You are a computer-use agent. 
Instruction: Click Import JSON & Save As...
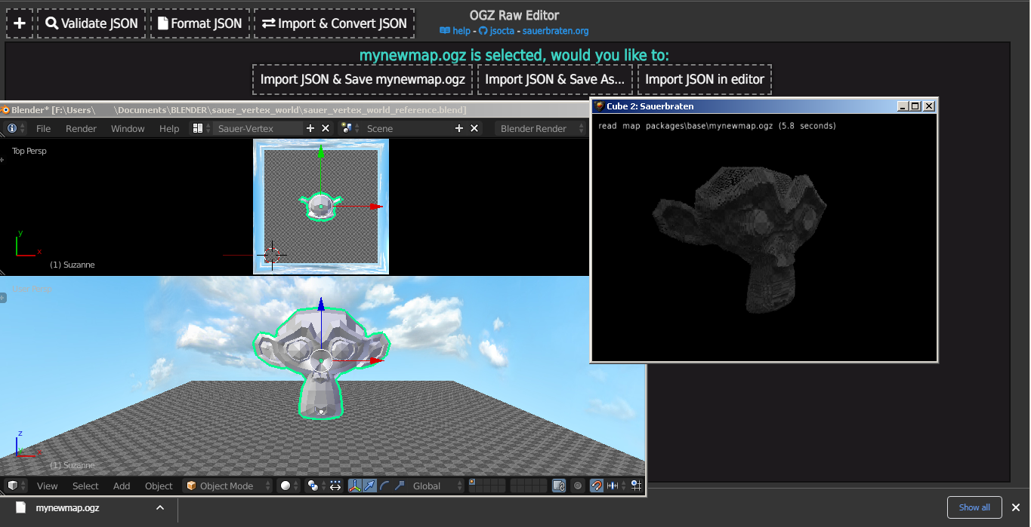555,79
